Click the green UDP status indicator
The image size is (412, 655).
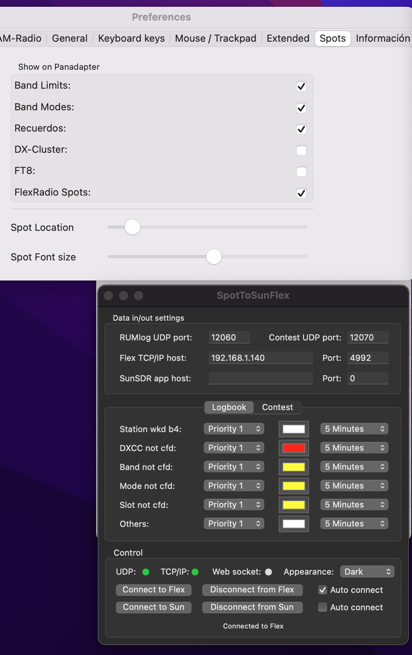(x=146, y=572)
